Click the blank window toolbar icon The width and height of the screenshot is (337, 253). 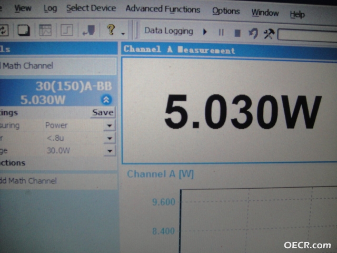24,30
